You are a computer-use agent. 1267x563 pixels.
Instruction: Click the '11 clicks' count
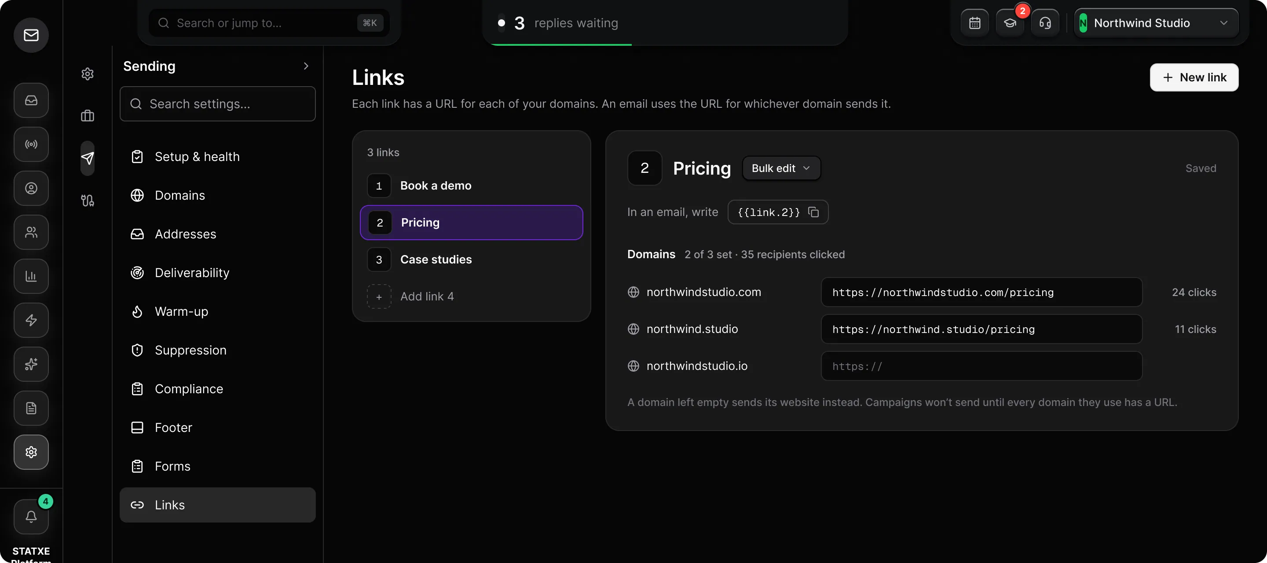pos(1195,329)
